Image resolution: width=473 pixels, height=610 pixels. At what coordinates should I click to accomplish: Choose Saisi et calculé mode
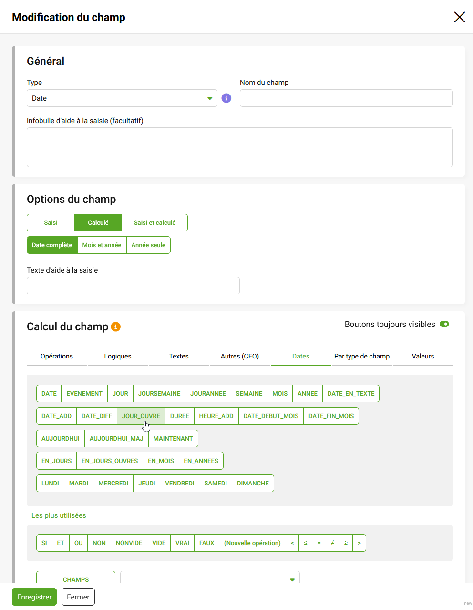pos(154,223)
